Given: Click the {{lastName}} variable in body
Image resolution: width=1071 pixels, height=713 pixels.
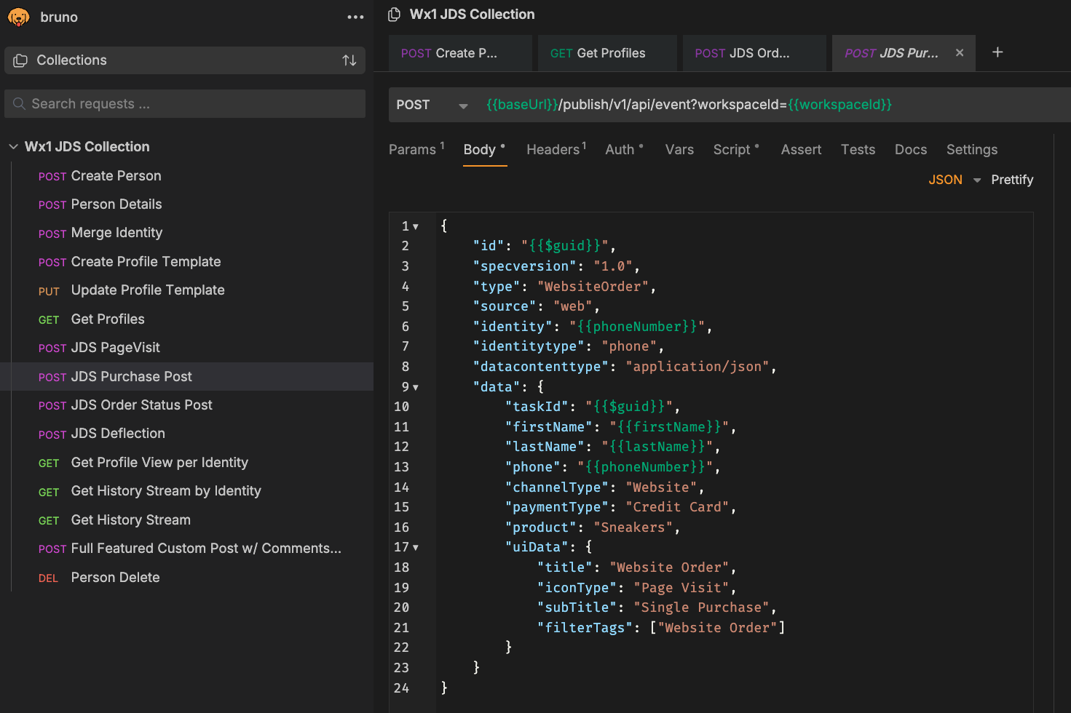Looking at the screenshot, I should (x=657, y=447).
